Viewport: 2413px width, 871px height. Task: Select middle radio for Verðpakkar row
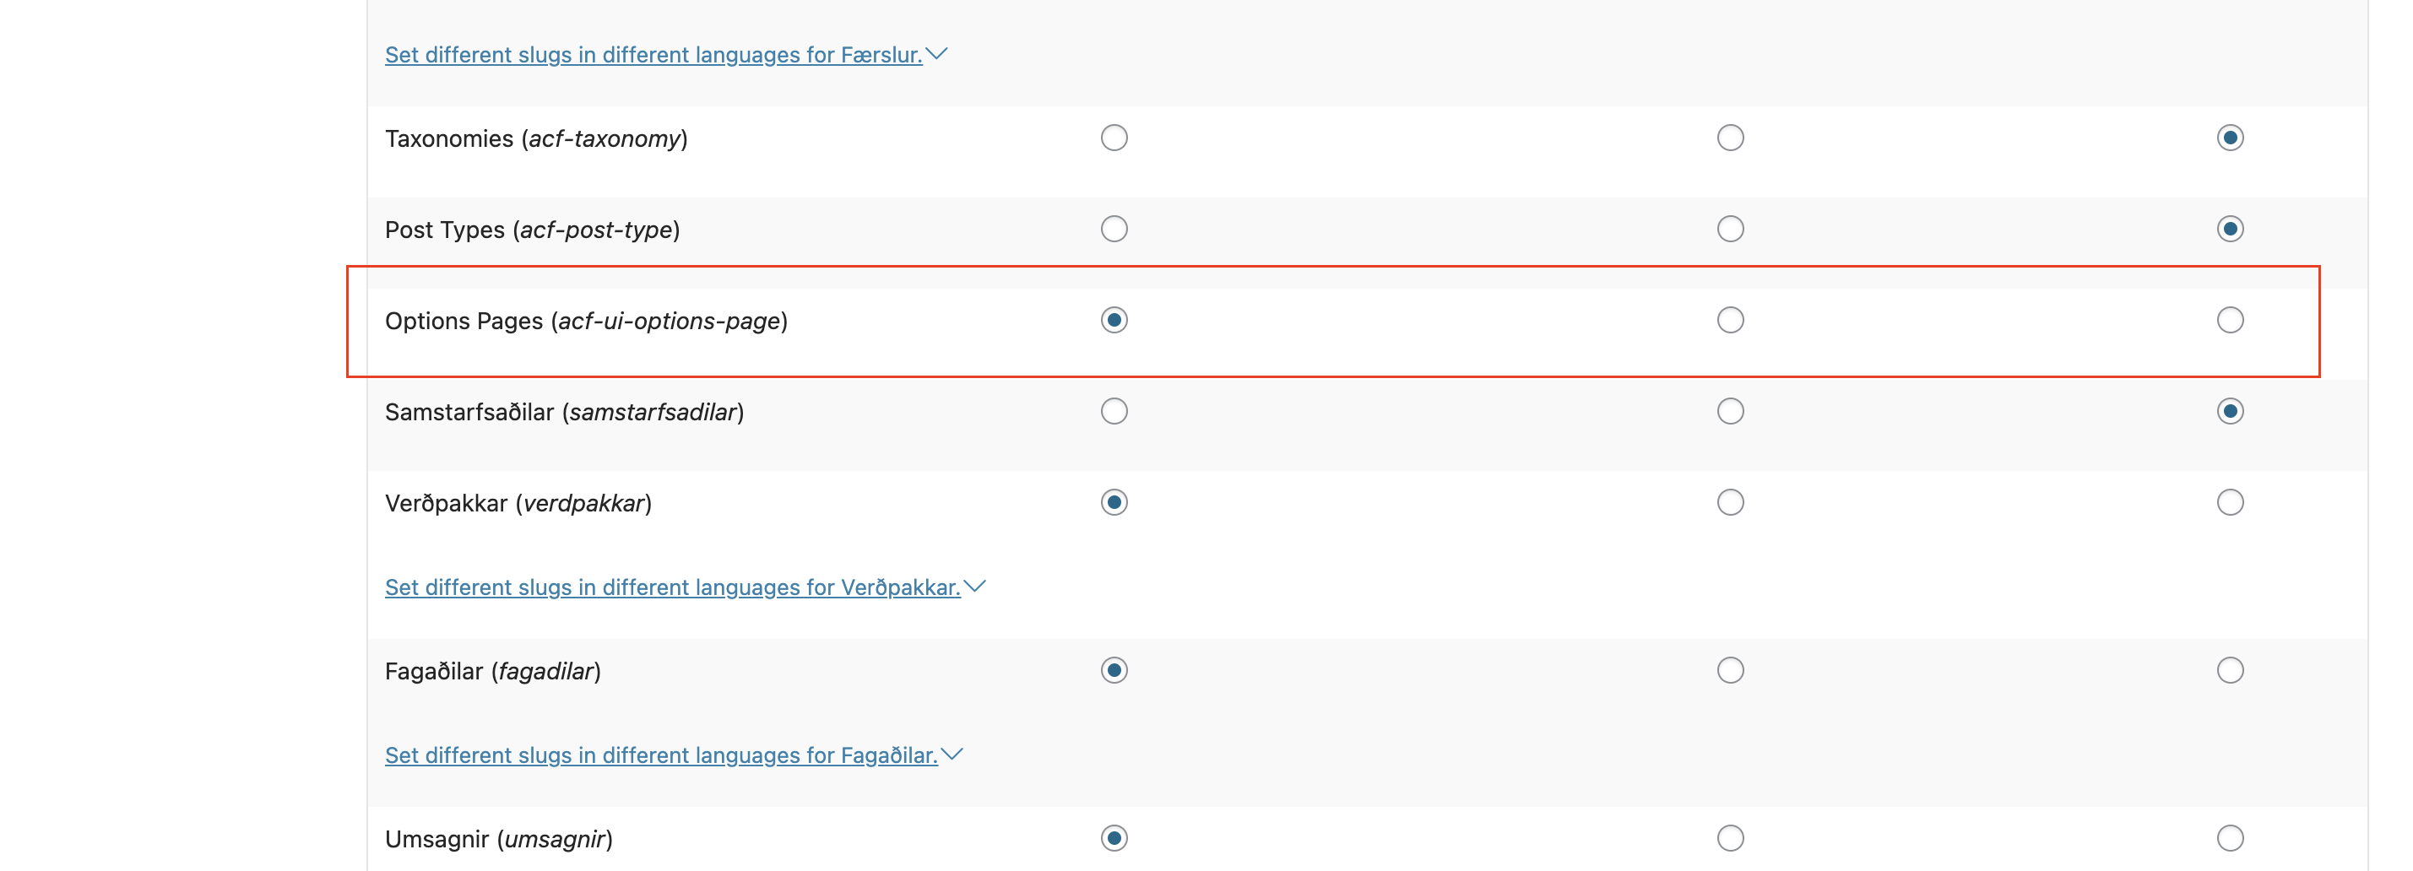coord(1730,502)
